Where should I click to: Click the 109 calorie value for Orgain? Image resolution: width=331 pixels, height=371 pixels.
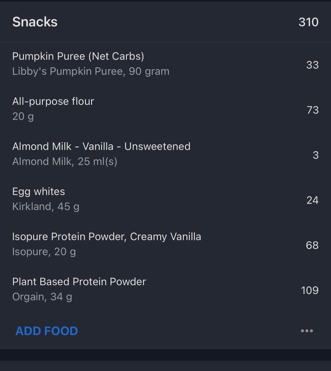[310, 290]
